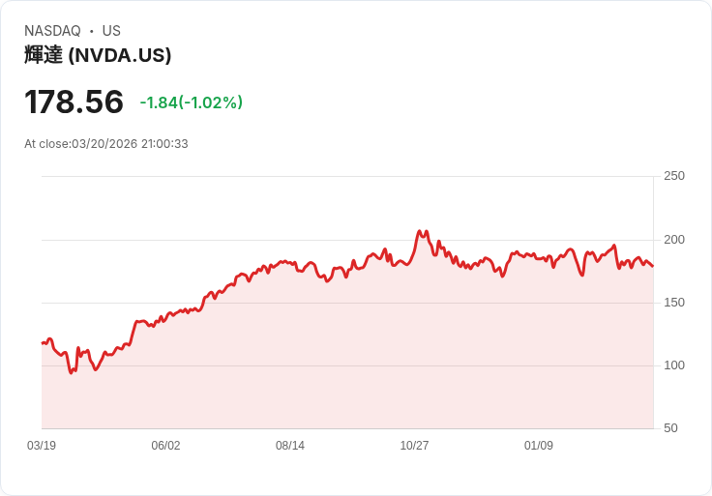Viewport: 712px width, 496px height.
Task: Click the 50 y-axis label
Action: pyautogui.click(x=670, y=428)
